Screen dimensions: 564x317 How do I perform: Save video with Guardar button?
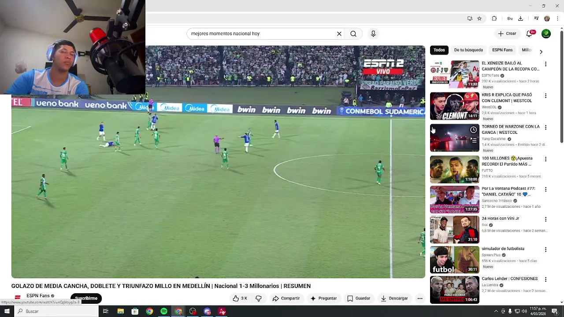click(359, 298)
